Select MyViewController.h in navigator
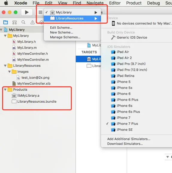The image size is (172, 173). tap(32, 54)
